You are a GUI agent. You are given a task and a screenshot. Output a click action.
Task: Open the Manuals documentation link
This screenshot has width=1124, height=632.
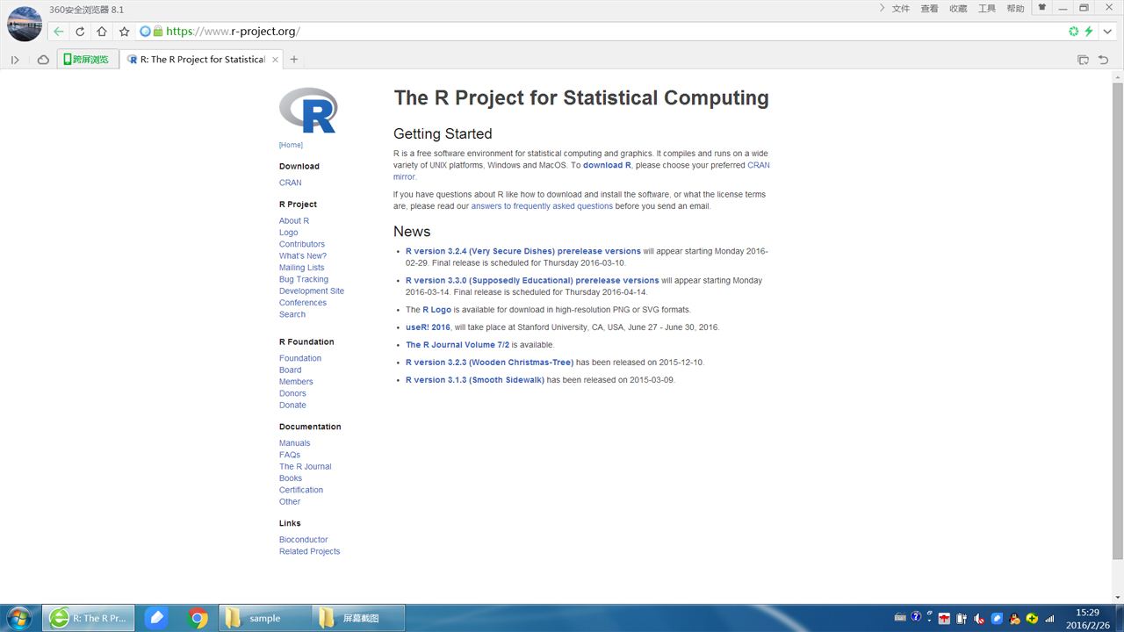coord(294,443)
